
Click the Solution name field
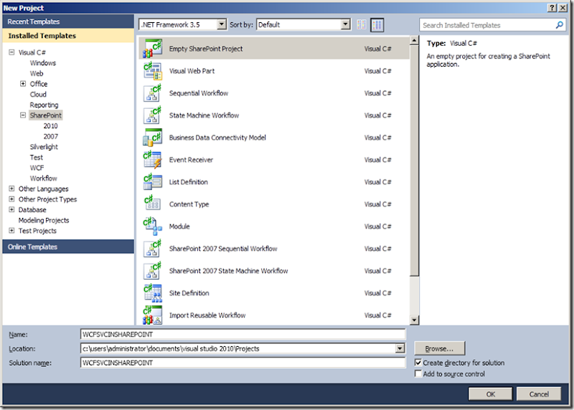[x=243, y=363]
